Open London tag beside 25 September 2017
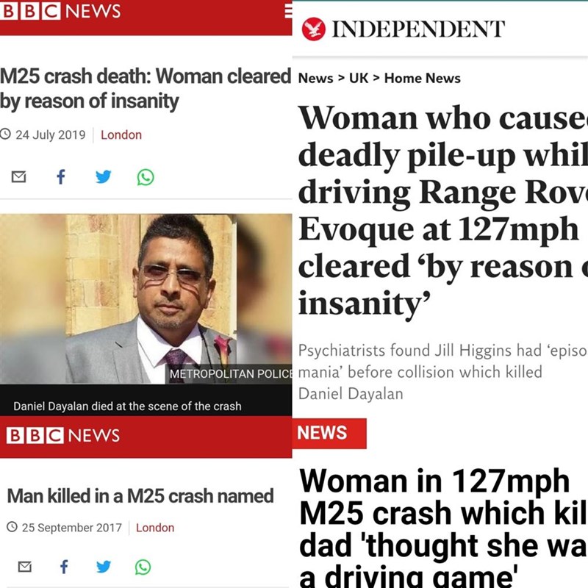This screenshot has height=588, width=588. (155, 528)
